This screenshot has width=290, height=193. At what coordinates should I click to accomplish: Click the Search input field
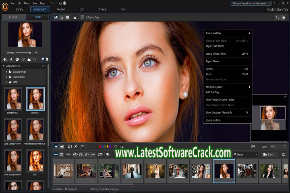tap(244, 154)
